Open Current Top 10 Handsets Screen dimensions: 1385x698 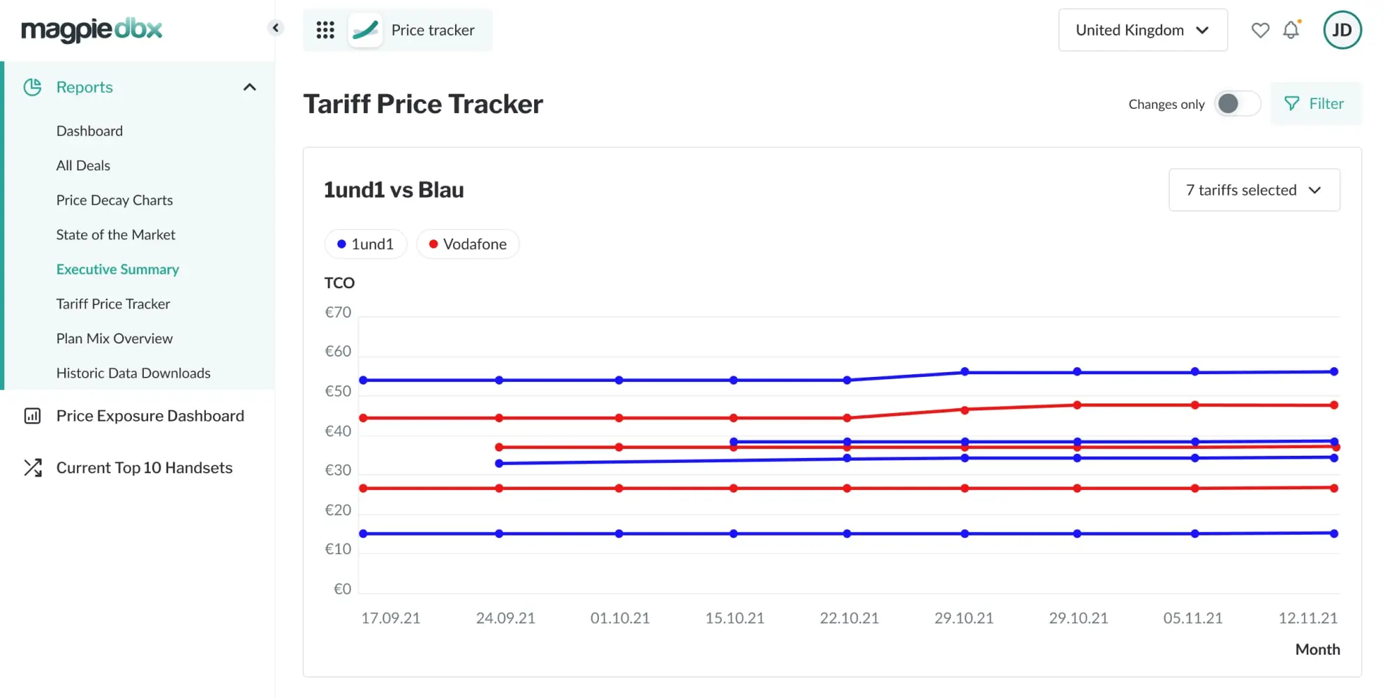(x=145, y=468)
